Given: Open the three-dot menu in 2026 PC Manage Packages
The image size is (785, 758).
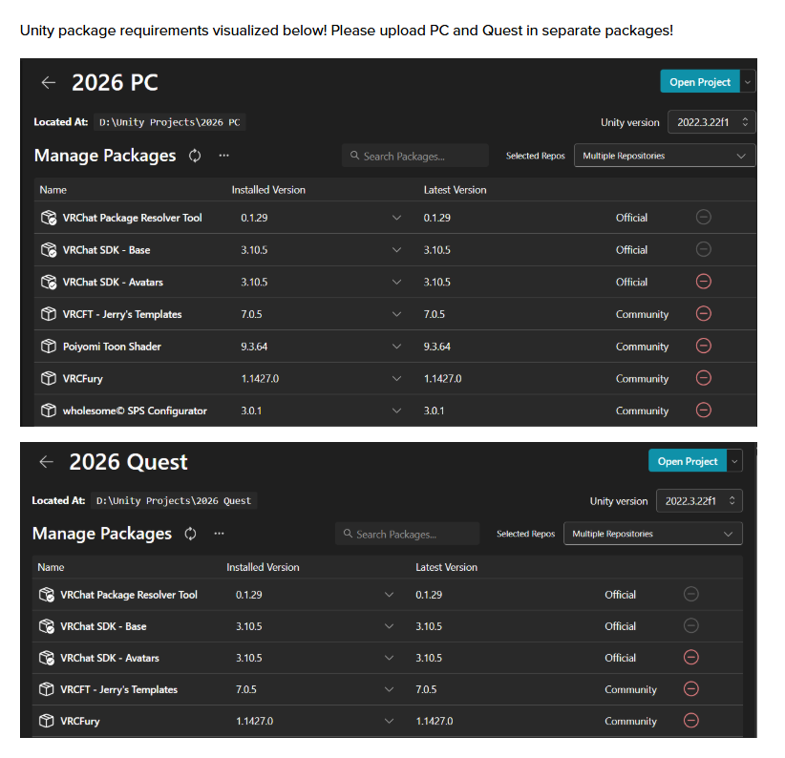Looking at the screenshot, I should point(223,156).
